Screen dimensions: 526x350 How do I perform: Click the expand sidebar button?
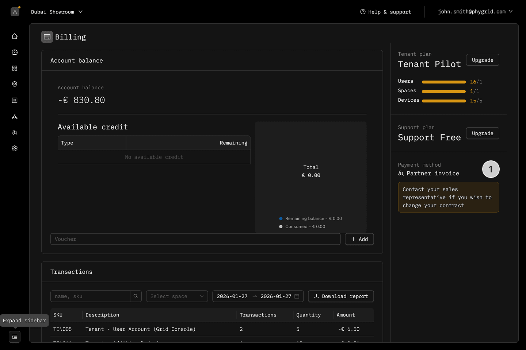[15, 337]
